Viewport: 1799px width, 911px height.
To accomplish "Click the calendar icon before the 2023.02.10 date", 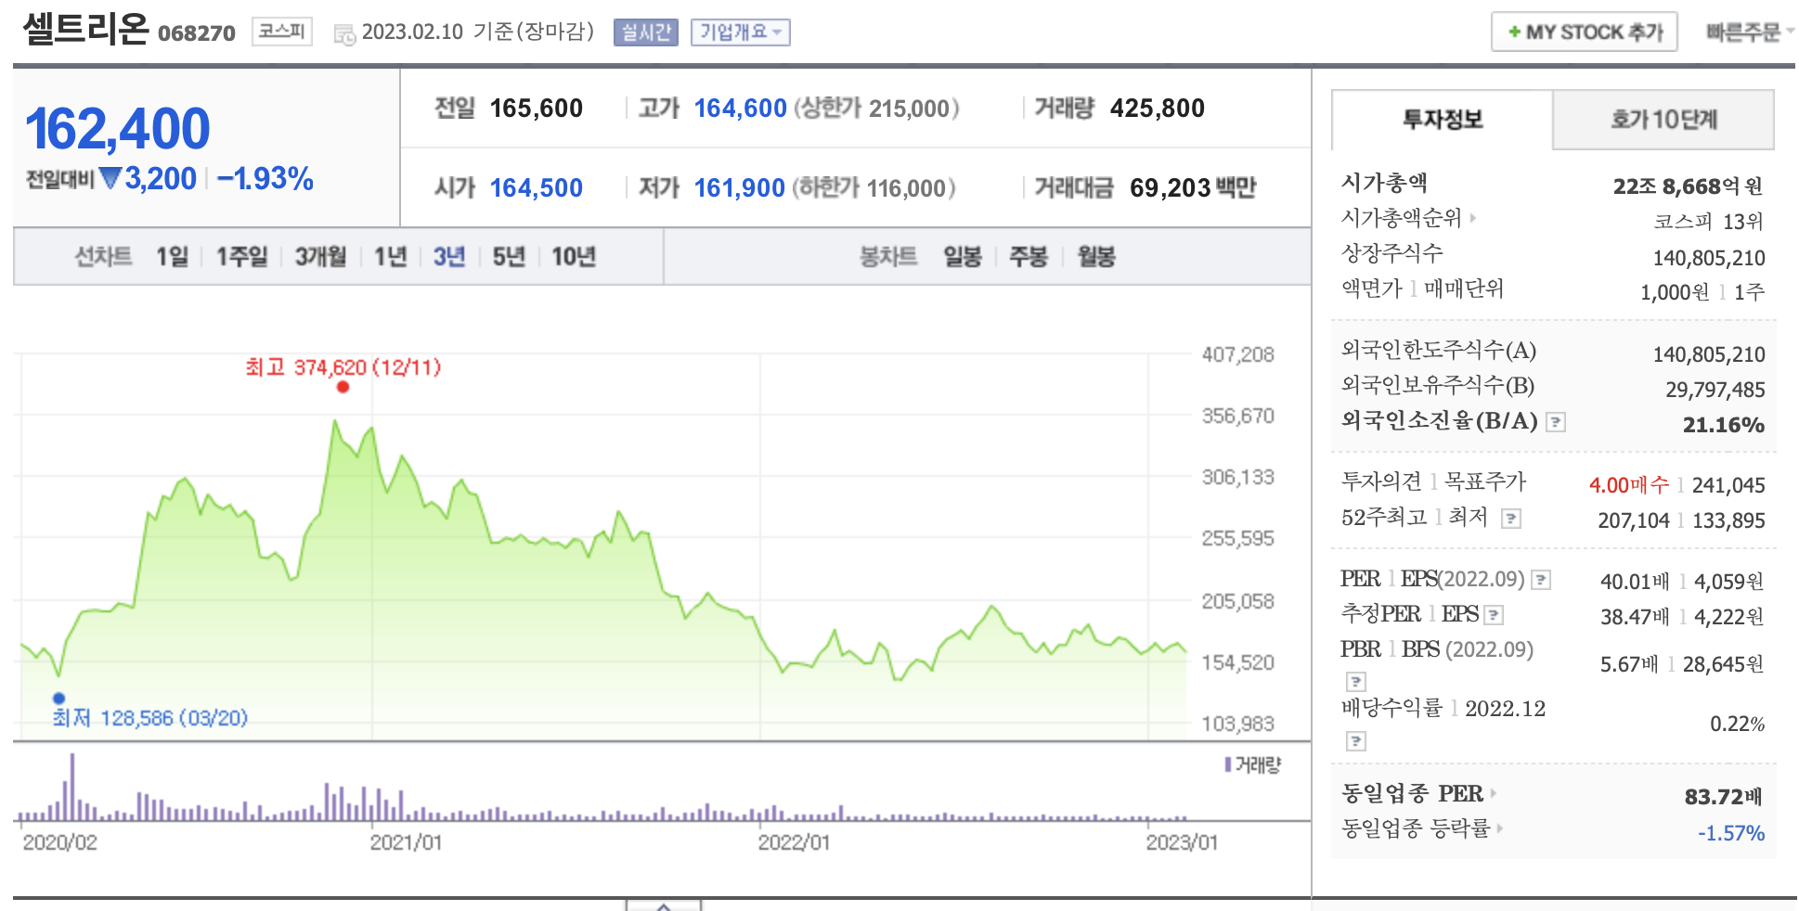I will tap(344, 34).
